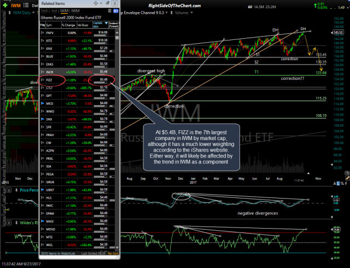350x268 pixels.
Task: Unflag the MASI row's blue flag
Action: click(43, 222)
